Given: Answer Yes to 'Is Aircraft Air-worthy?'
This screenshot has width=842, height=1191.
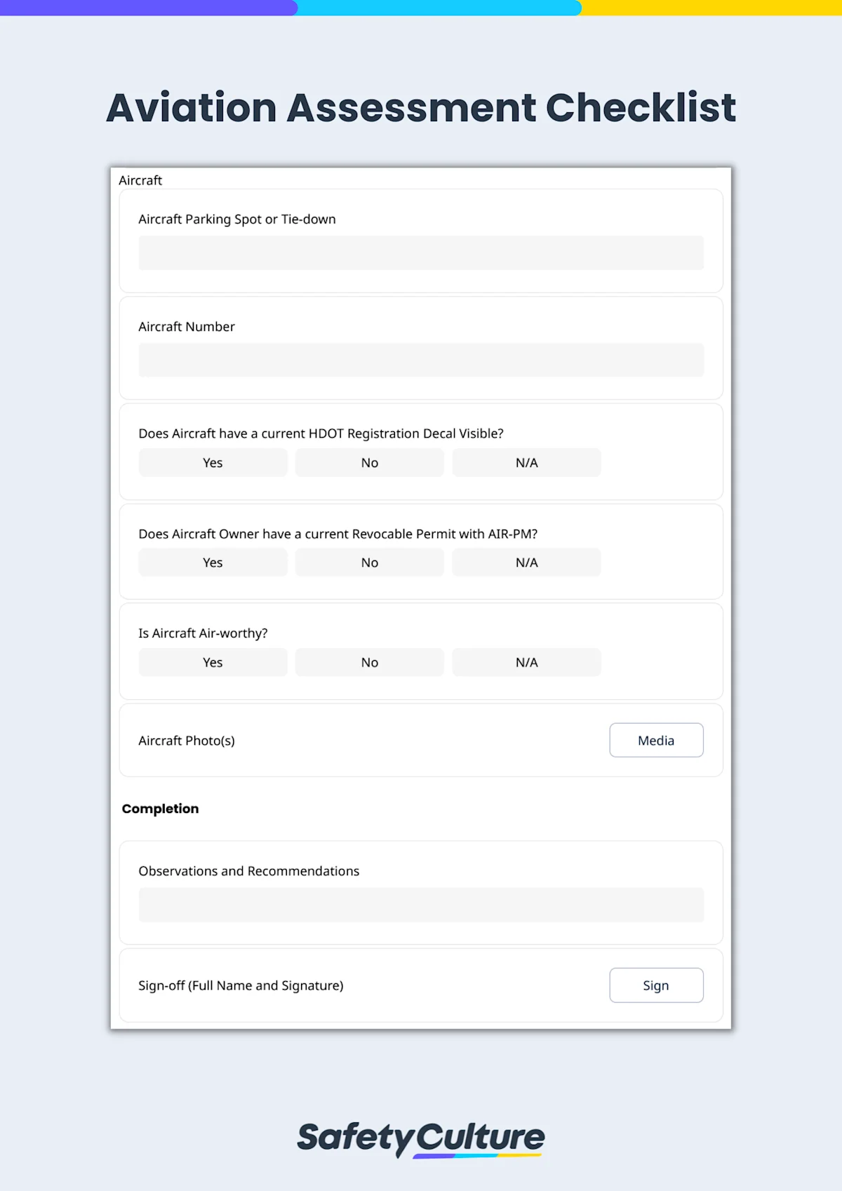Looking at the screenshot, I should (213, 661).
